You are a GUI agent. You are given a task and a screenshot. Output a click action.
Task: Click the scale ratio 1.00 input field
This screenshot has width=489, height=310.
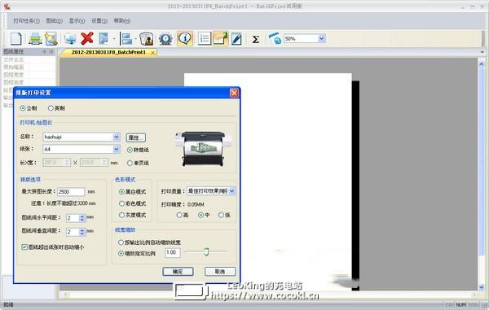click(x=173, y=252)
